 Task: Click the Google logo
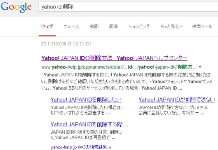pos(16,7)
